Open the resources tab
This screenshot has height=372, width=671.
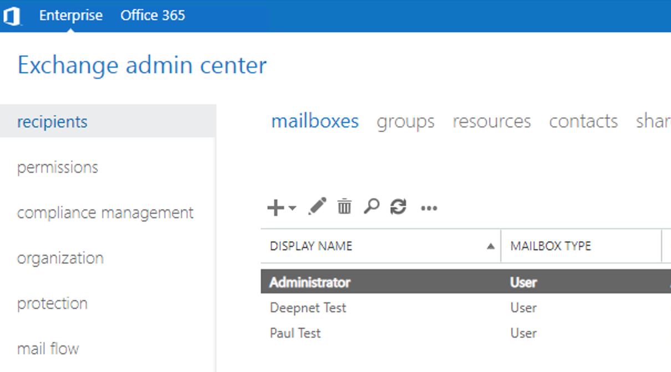(x=491, y=121)
